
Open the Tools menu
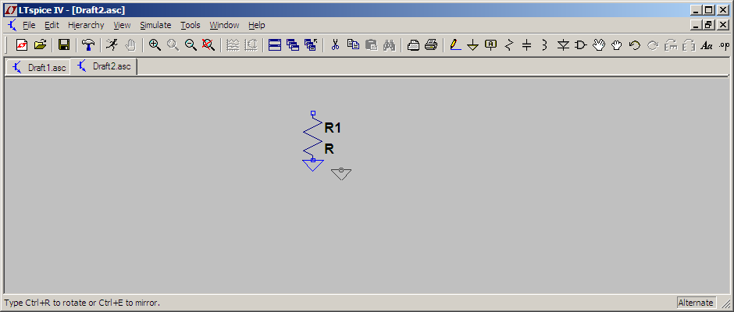tap(191, 25)
